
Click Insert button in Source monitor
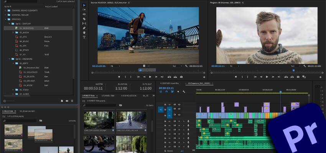(169, 77)
